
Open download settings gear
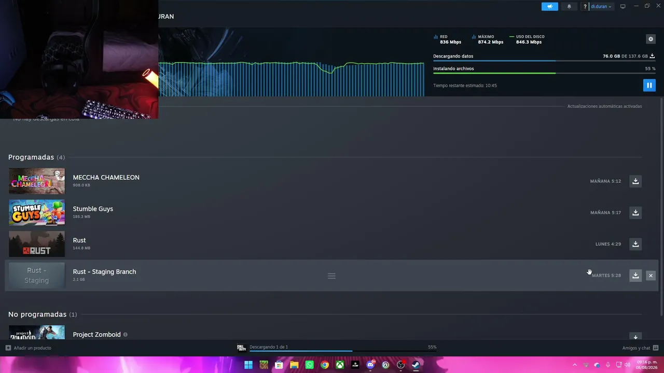click(651, 39)
